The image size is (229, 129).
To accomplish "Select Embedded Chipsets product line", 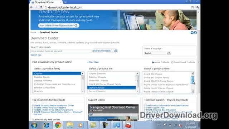I will (111, 81).
